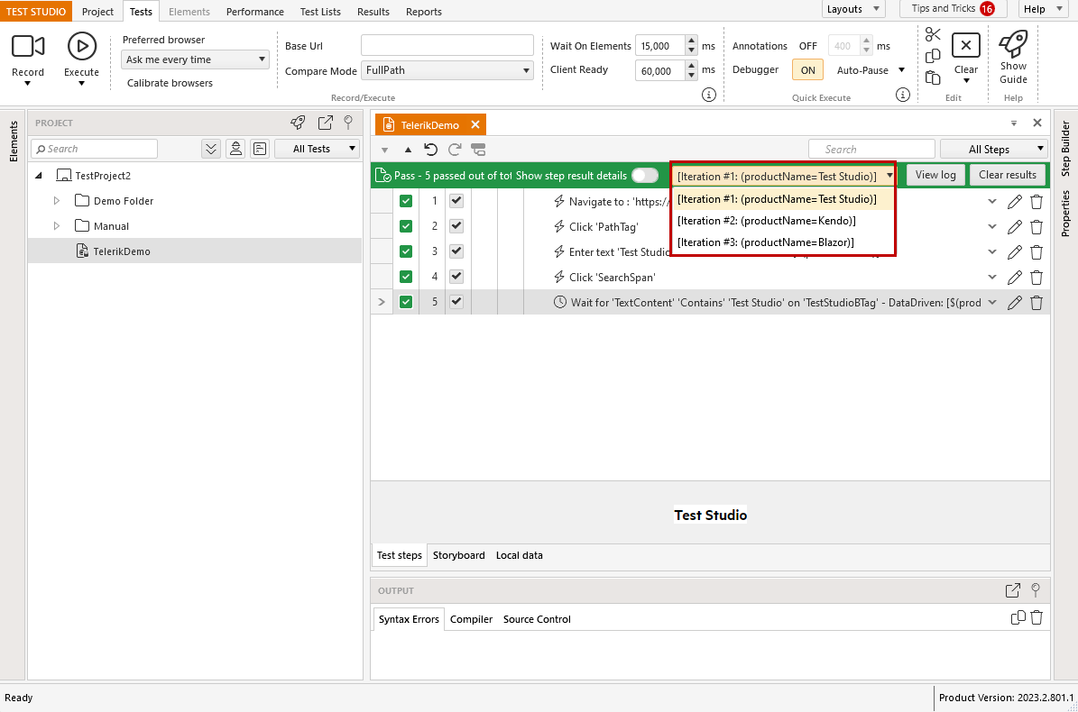Uncheck the green checkbox for step 3

(406, 251)
